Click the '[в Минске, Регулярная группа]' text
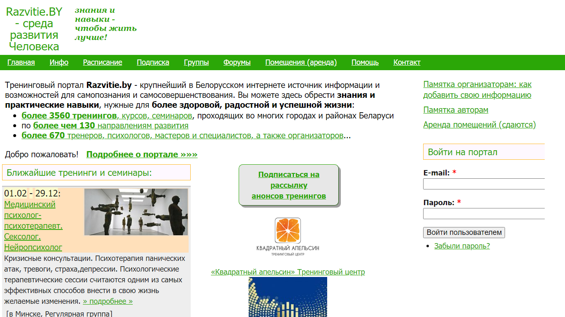 point(59,314)
